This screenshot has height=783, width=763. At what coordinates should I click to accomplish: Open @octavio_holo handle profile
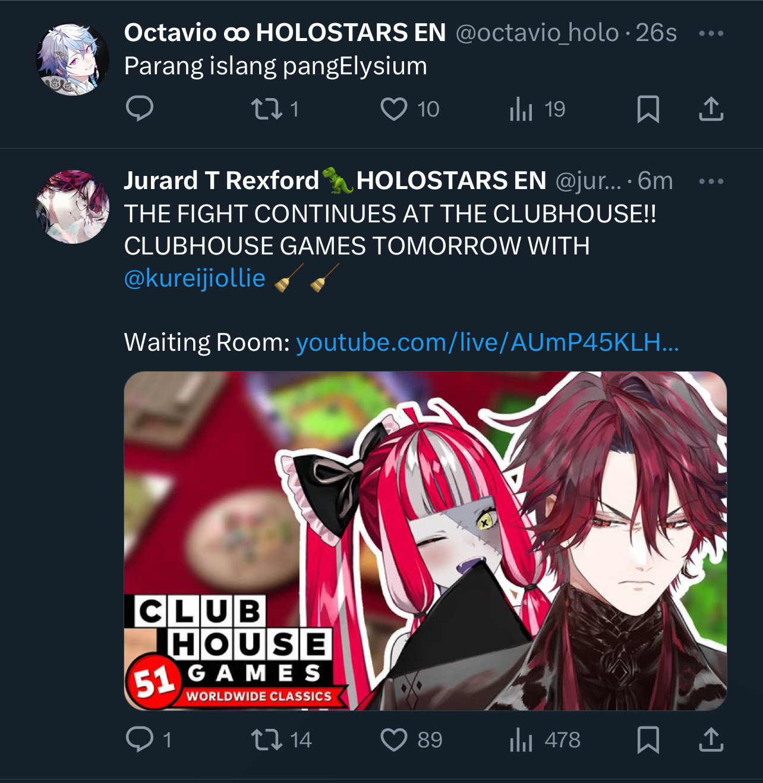pos(538,33)
